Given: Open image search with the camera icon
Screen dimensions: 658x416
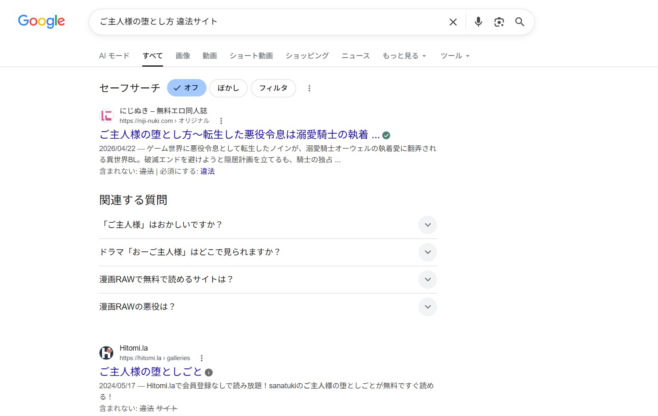Looking at the screenshot, I should pos(499,22).
